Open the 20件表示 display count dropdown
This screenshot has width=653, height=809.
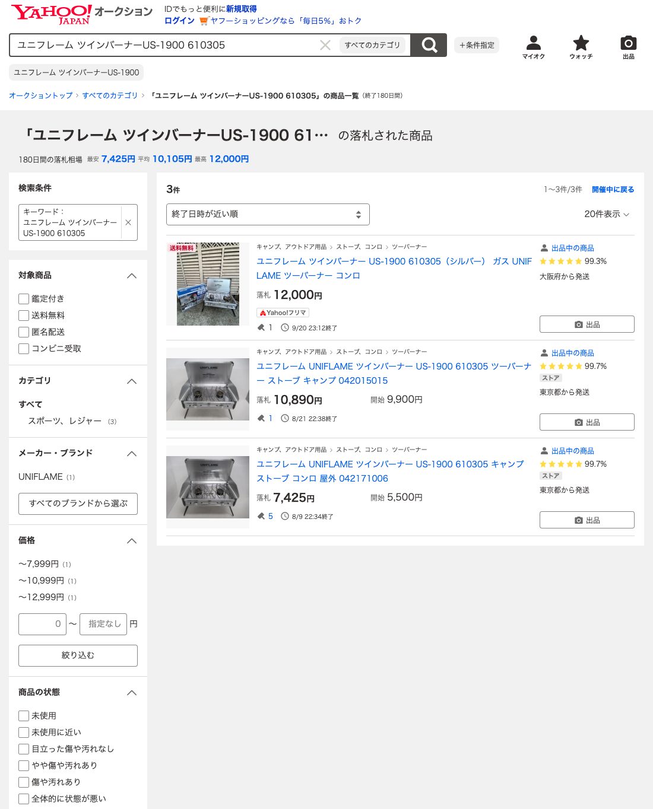click(607, 214)
